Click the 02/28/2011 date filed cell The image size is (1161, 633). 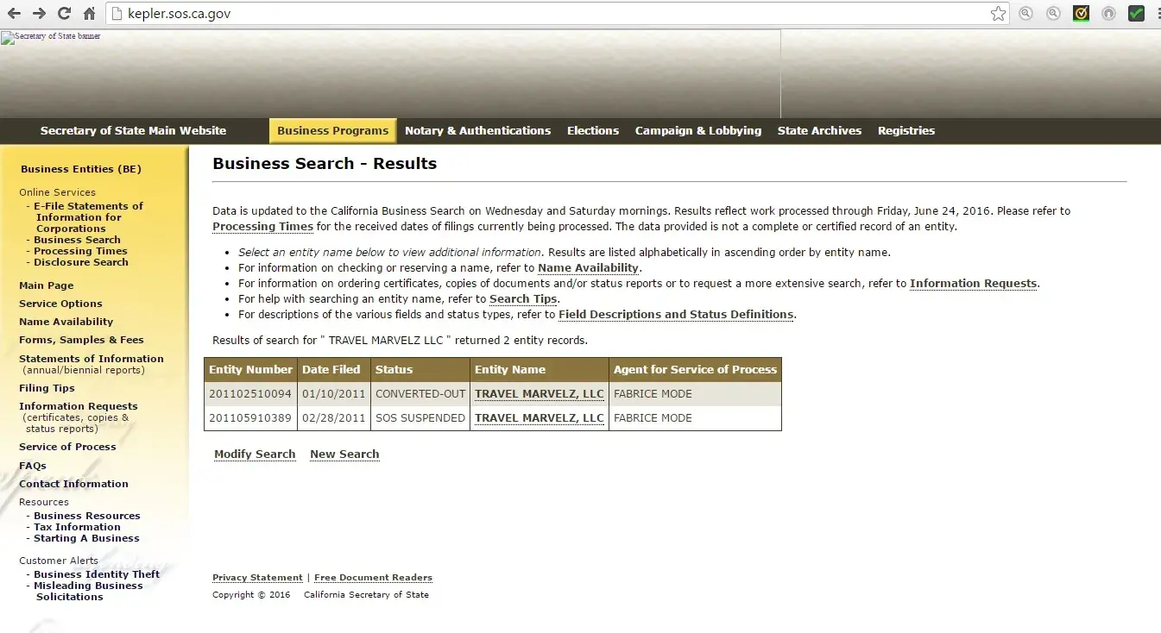click(334, 418)
